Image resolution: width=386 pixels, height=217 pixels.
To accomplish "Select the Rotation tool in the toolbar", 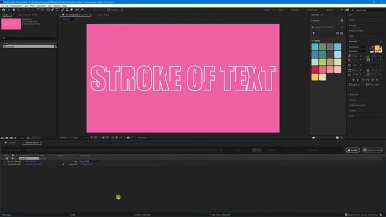I will click(37, 10).
